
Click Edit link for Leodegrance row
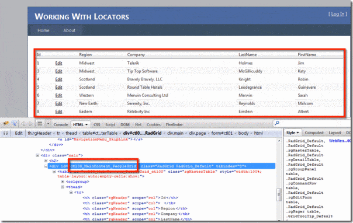(x=58, y=88)
